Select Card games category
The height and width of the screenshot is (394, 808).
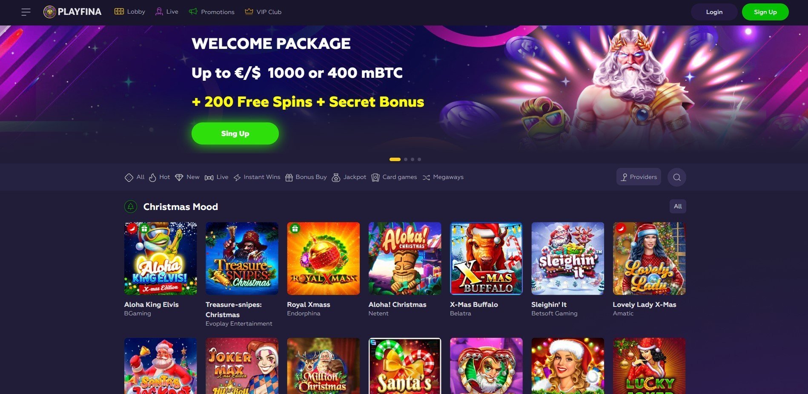(x=394, y=177)
